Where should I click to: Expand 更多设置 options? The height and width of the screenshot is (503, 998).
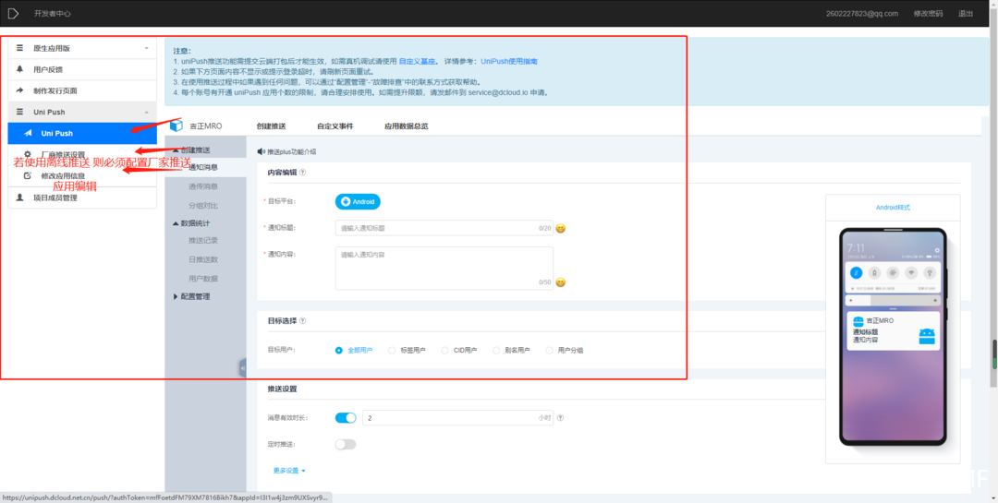289,471
